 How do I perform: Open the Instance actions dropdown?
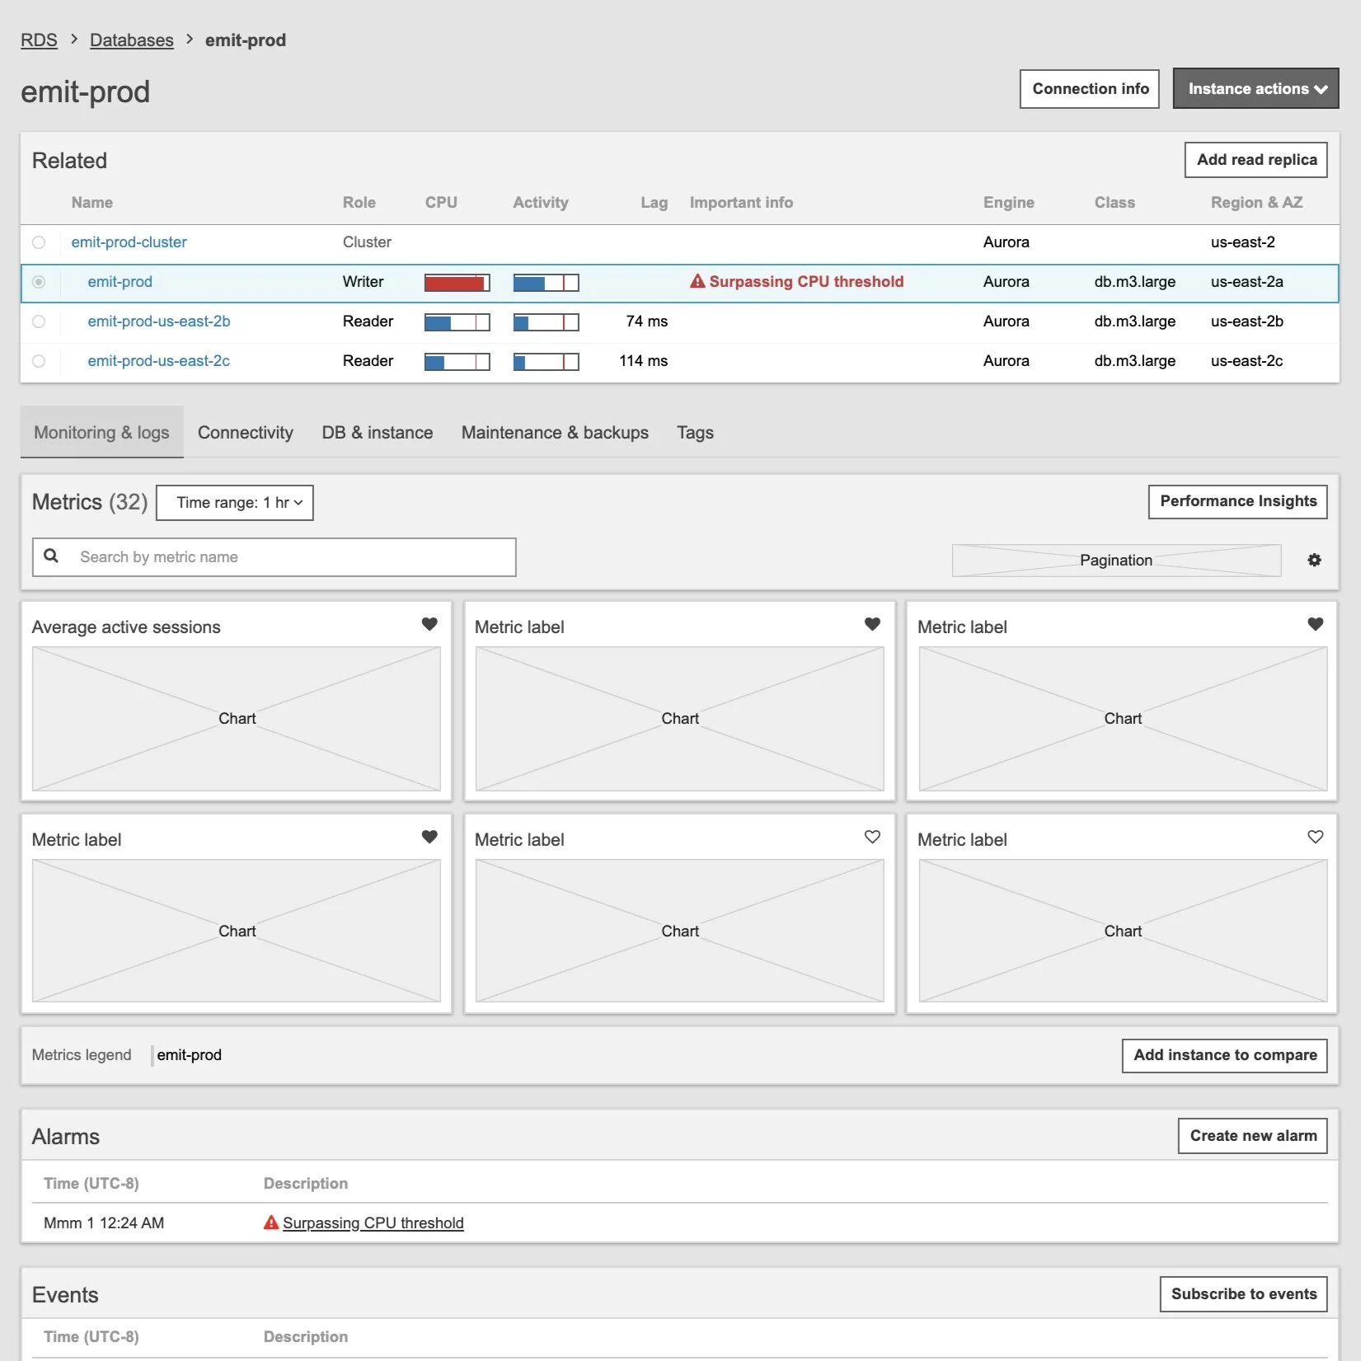[x=1255, y=88]
